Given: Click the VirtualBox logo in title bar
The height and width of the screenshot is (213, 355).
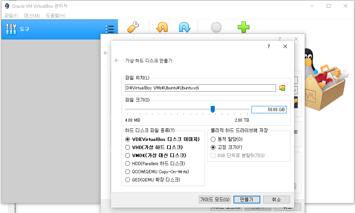Looking at the screenshot, I should pyautogui.click(x=7, y=6).
